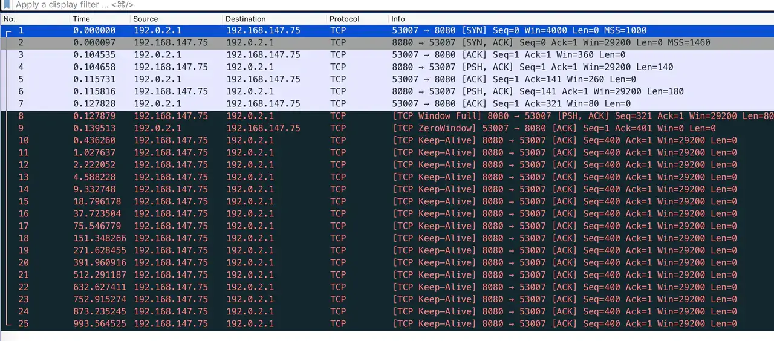Sort by the Time column header
Screen dimensions: 774x341
click(x=100, y=19)
